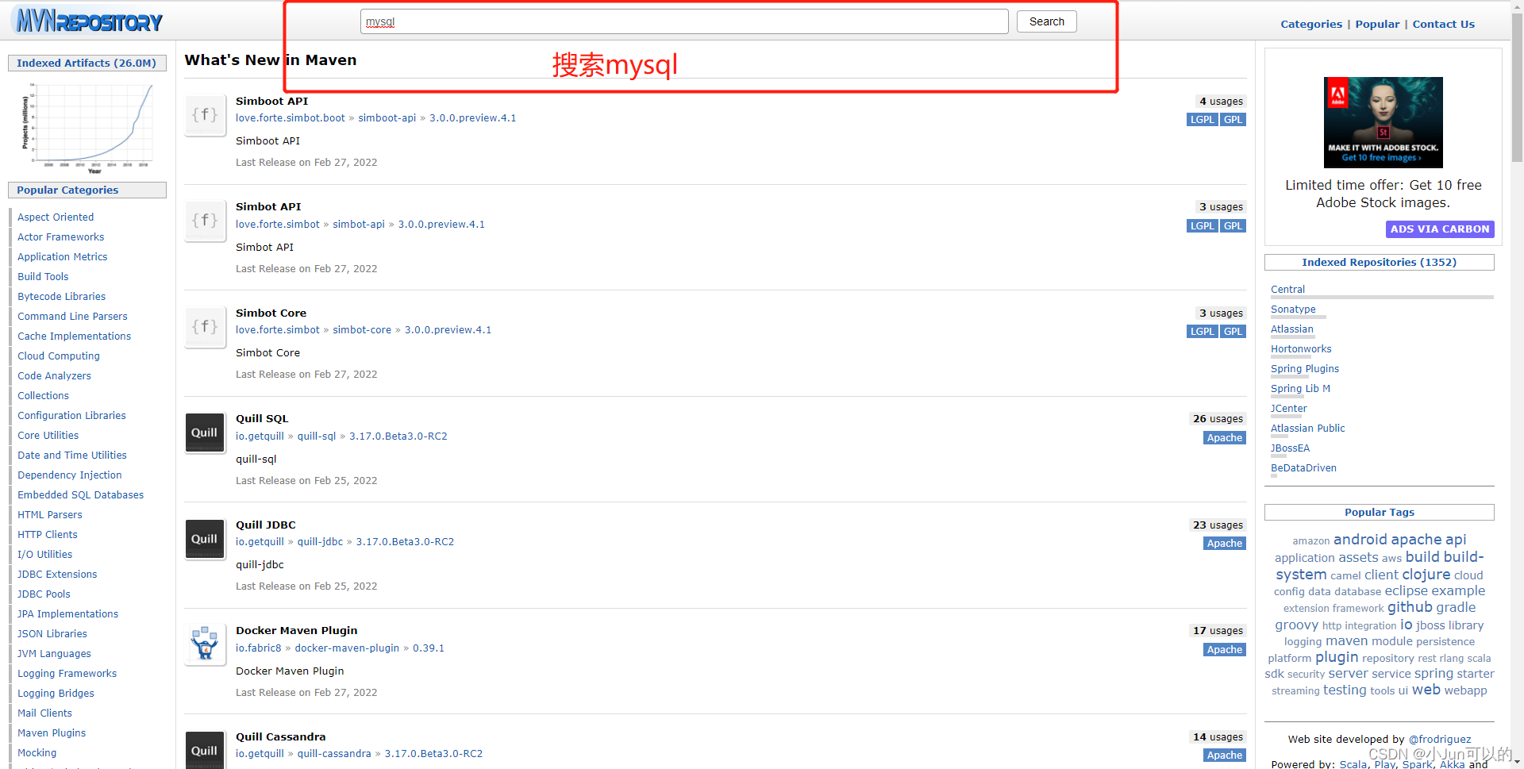Open the quill-cassandra artifact link

point(334,753)
